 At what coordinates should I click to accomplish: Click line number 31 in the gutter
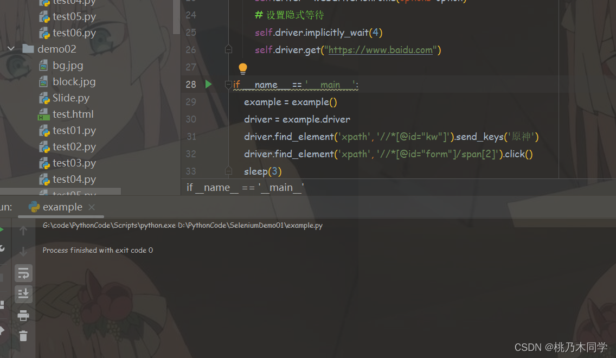pyautogui.click(x=191, y=136)
